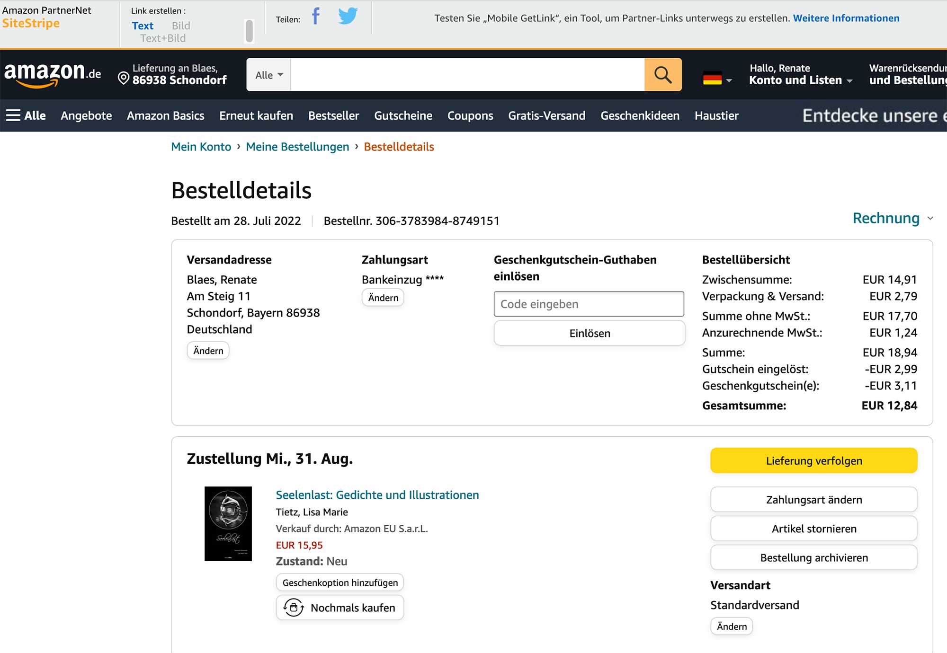Select the German flag language icon
947x653 pixels.
coord(712,78)
